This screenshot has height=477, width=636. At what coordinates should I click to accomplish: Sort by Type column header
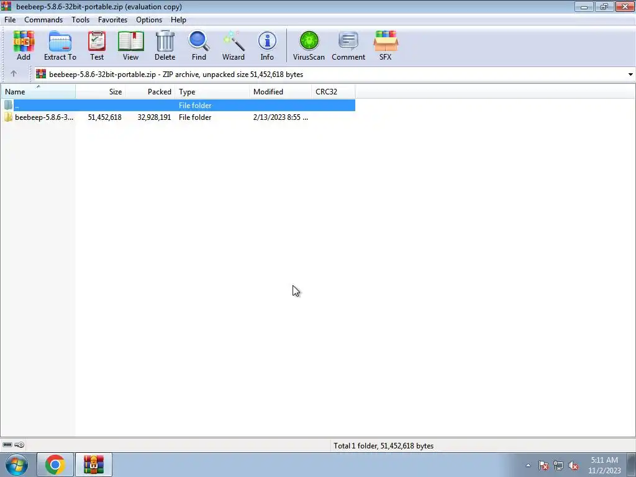click(x=212, y=92)
